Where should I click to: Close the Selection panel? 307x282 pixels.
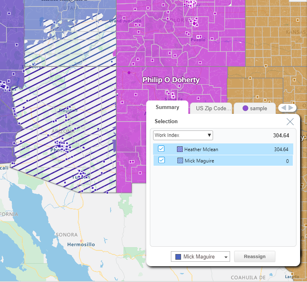(x=290, y=122)
